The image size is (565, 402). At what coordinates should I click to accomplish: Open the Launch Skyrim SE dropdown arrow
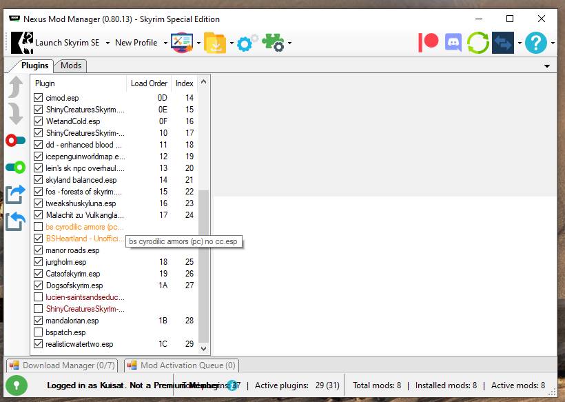tap(107, 43)
